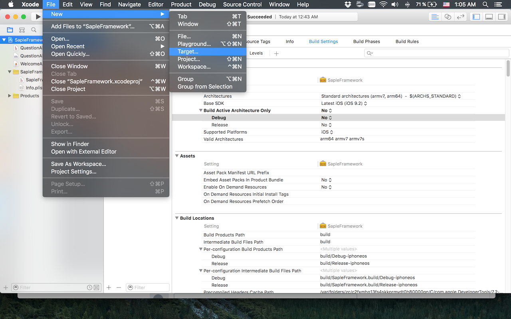
Task: Click the Run (play) button in toolbar
Action: tap(38, 17)
